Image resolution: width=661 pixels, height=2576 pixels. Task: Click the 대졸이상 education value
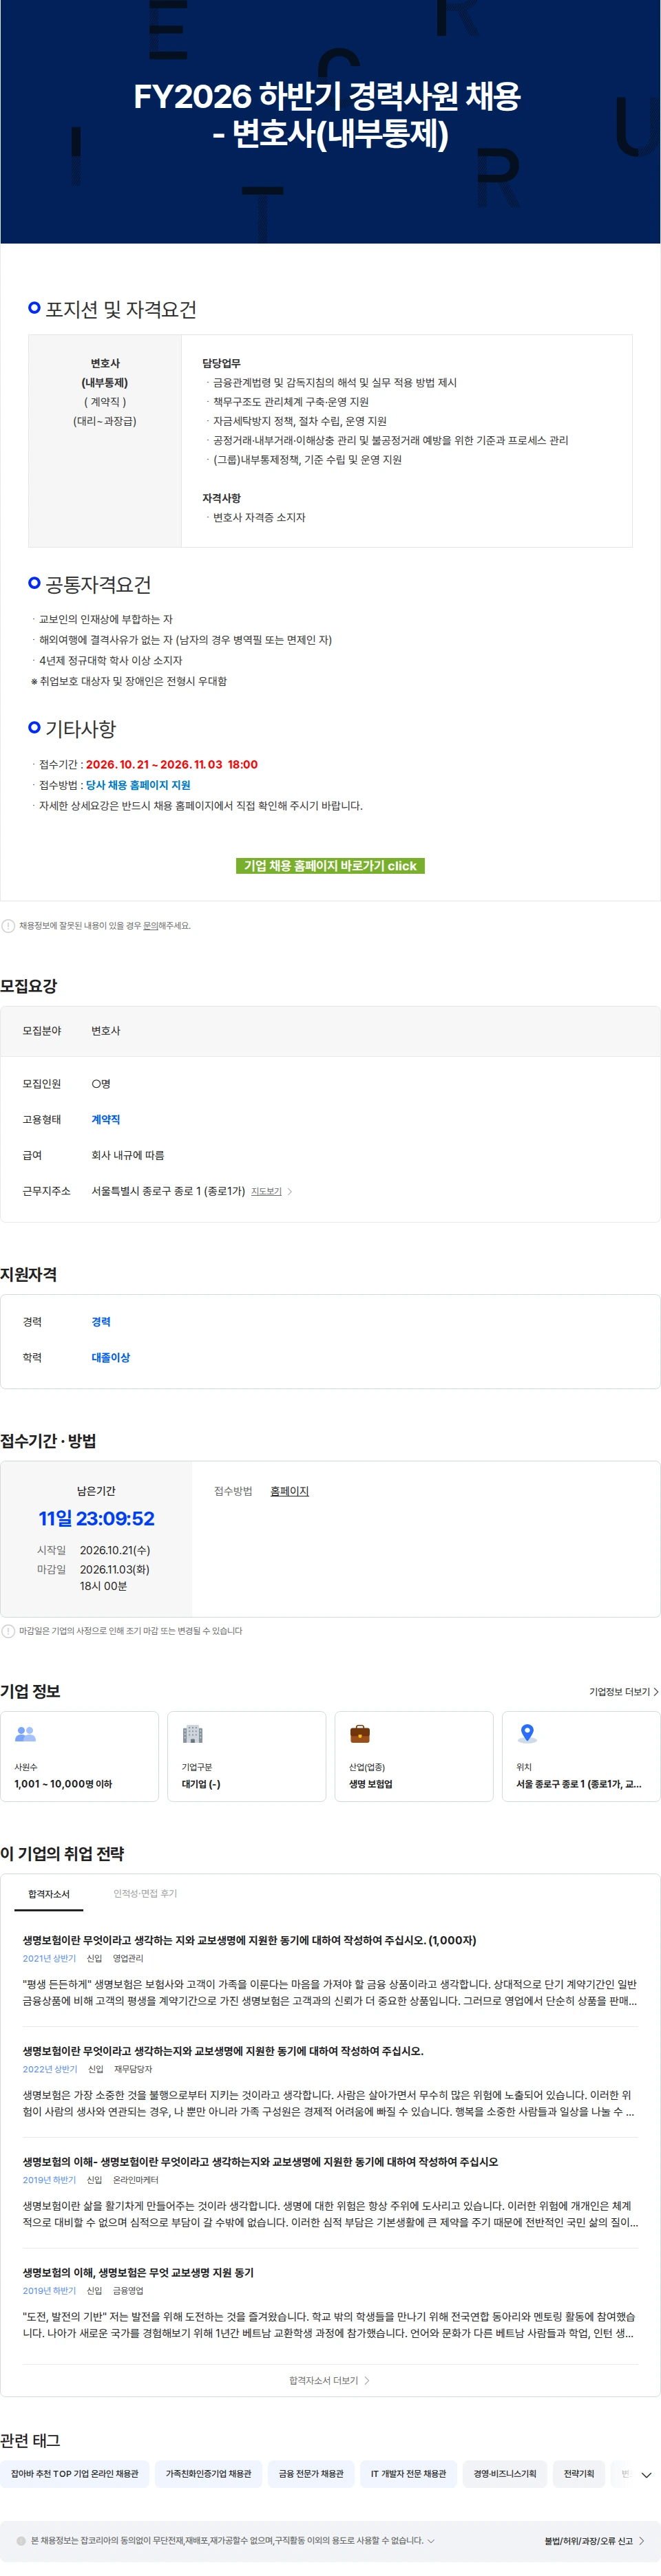click(111, 1357)
